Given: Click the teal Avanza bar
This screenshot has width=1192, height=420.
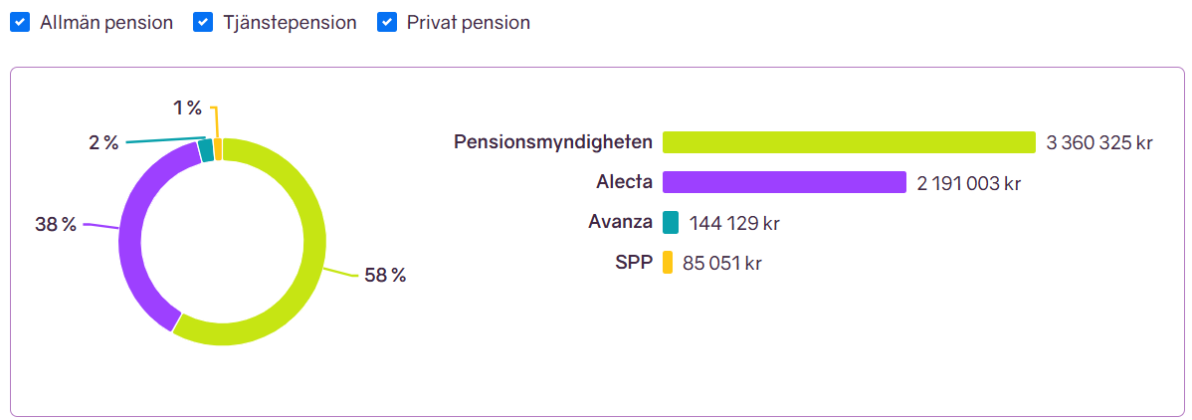Looking at the screenshot, I should click(671, 222).
